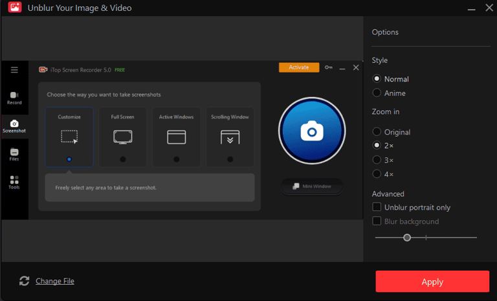Click the Advanced section label
Image resolution: width=497 pixels, height=301 pixels.
[x=388, y=194]
